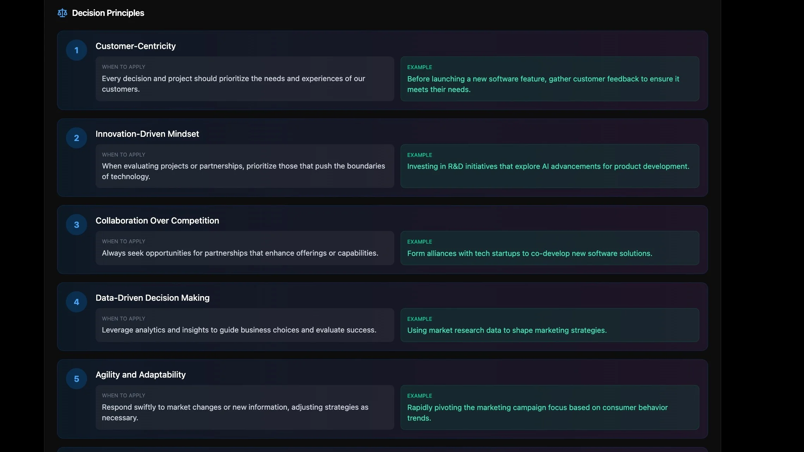
Task: Click the number 1 circle badge
Action: pos(77,50)
